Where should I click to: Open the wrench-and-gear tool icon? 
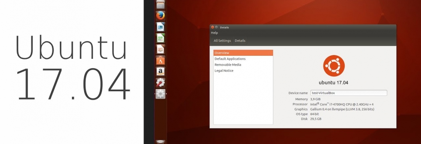click(x=160, y=82)
